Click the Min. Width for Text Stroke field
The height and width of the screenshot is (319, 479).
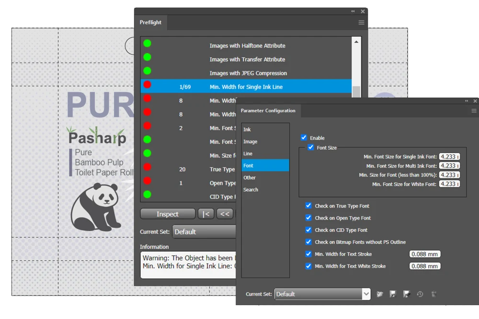[424, 254]
